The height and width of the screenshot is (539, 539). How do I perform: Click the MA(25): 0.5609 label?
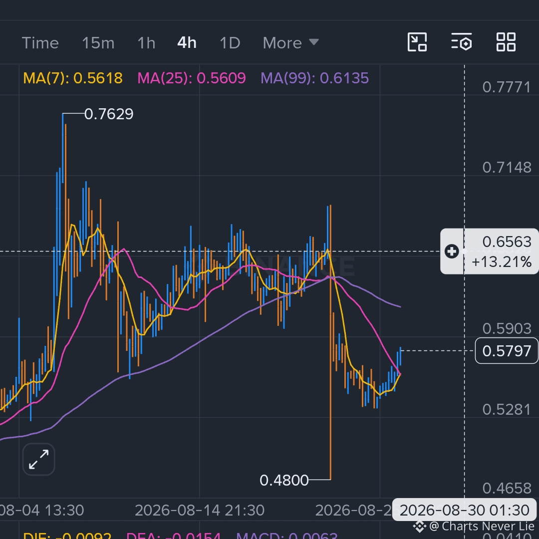pyautogui.click(x=192, y=78)
